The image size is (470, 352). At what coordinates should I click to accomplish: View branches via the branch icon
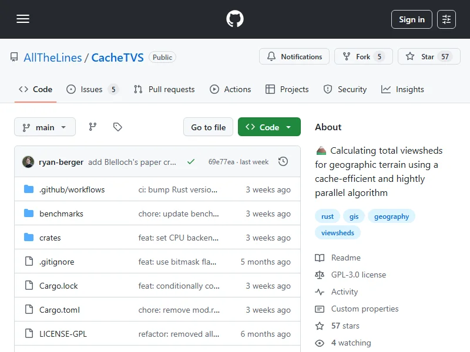(93, 127)
